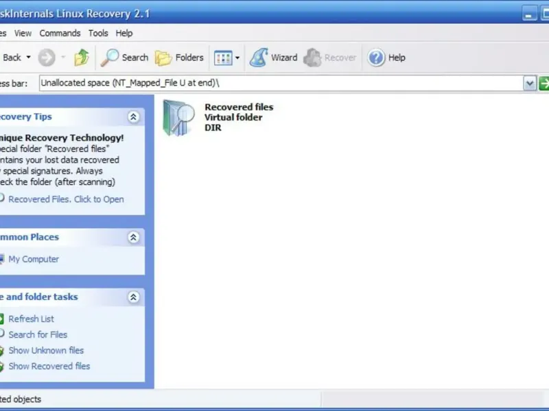
Task: Open the Tools menu
Action: (x=98, y=33)
